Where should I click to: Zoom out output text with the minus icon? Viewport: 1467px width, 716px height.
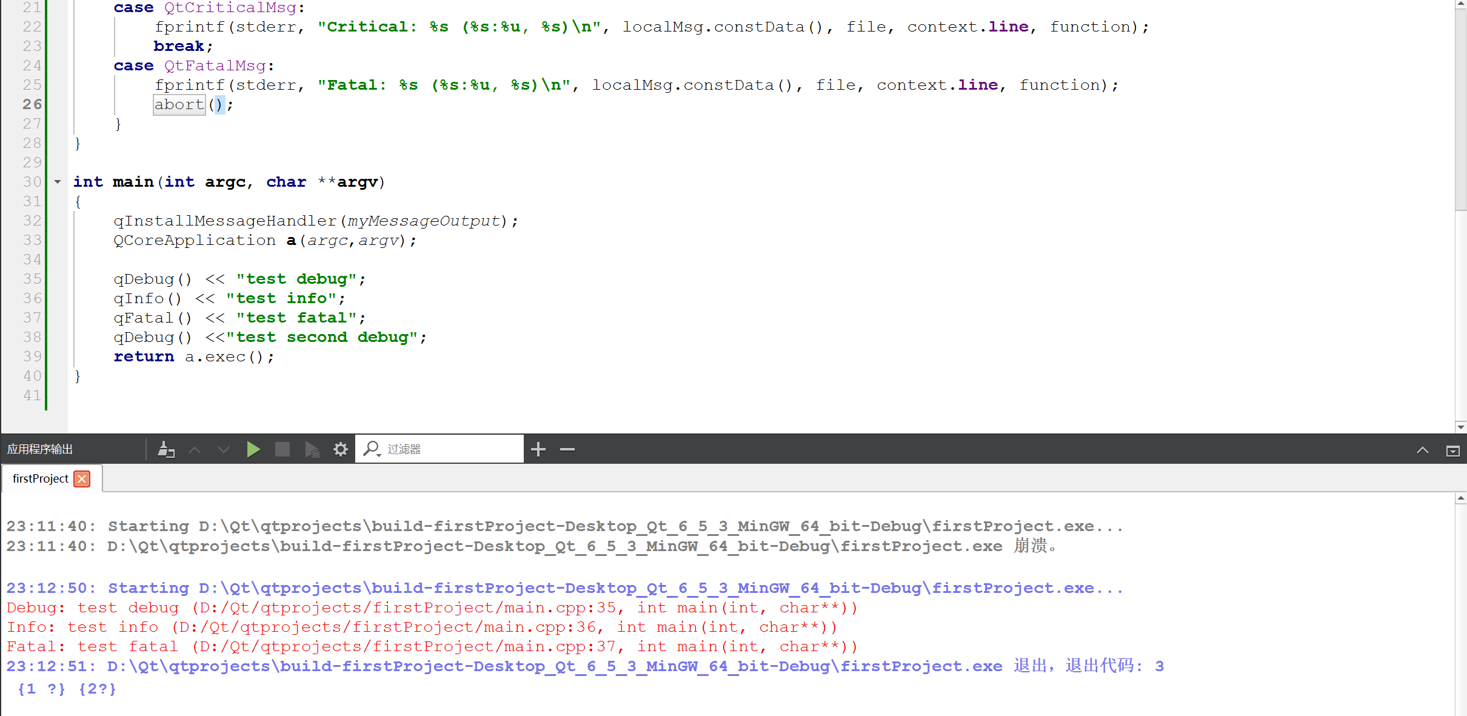tap(567, 449)
